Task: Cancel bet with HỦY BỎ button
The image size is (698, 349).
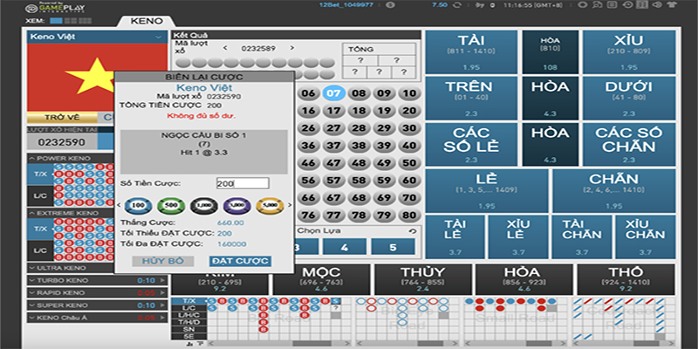Action: pos(163,261)
